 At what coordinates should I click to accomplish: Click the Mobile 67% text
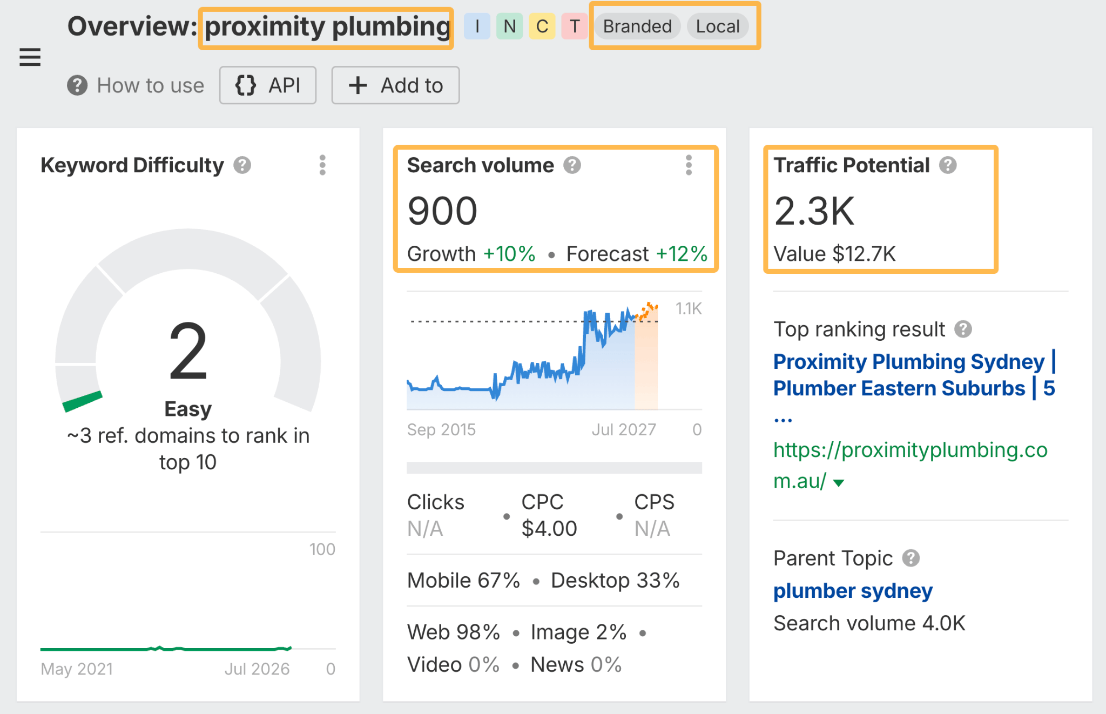tap(463, 581)
